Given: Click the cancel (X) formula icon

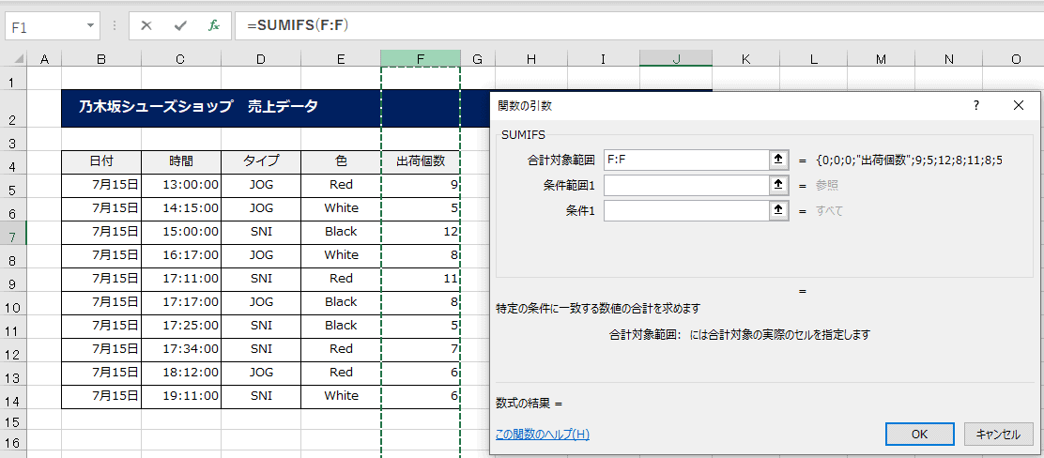Looking at the screenshot, I should [146, 26].
